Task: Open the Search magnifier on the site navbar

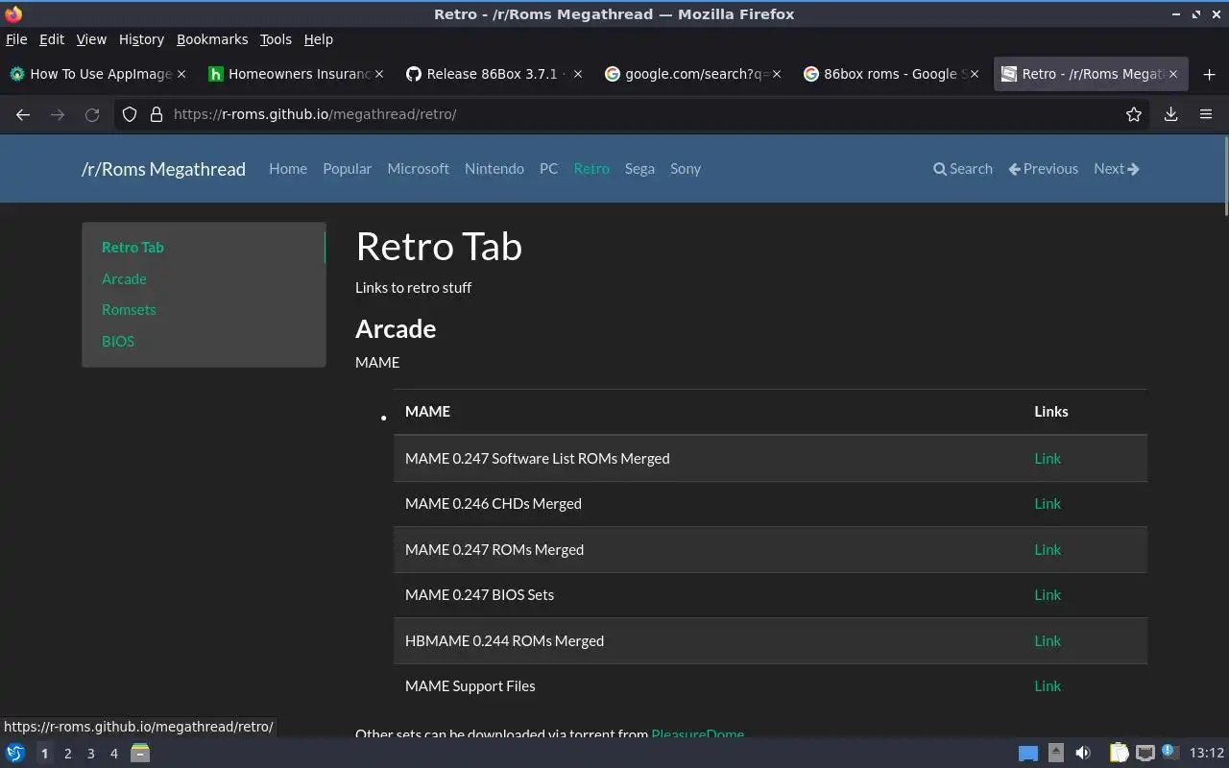Action: point(963,169)
